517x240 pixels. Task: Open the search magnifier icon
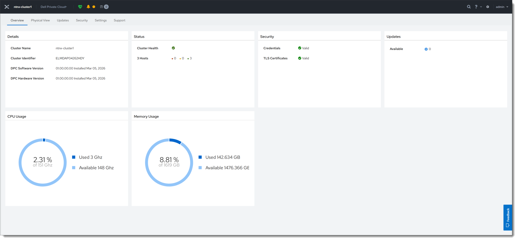(x=469, y=7)
